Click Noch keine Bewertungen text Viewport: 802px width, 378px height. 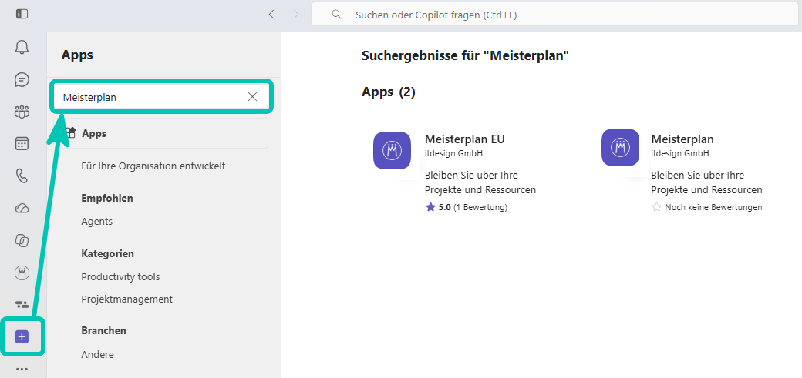[713, 207]
